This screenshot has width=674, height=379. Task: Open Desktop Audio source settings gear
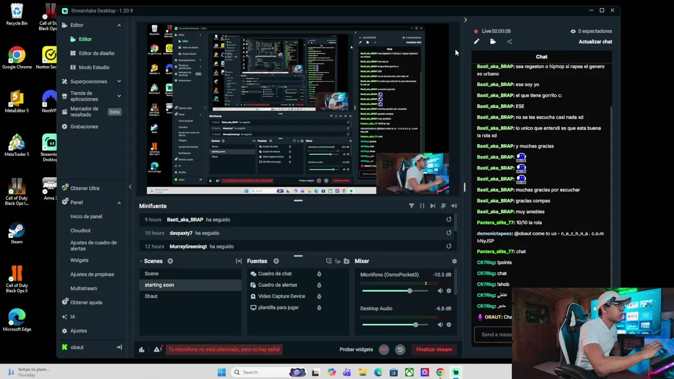[x=449, y=324]
